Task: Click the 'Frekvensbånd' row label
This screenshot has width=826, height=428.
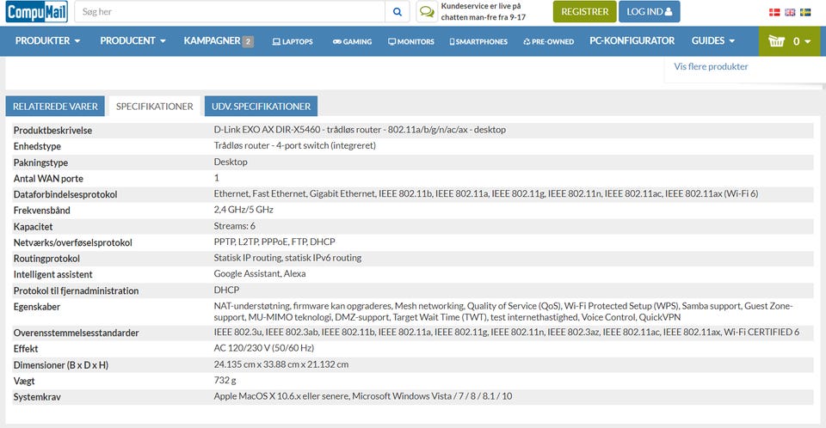Action: [x=41, y=210]
